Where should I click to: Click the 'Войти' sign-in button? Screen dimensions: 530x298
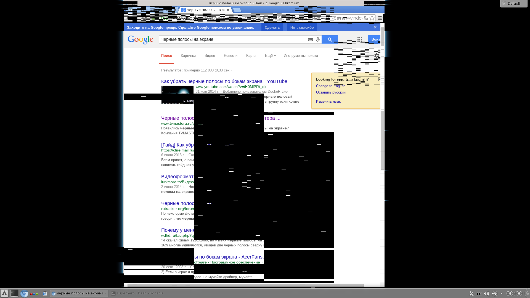pos(374,39)
